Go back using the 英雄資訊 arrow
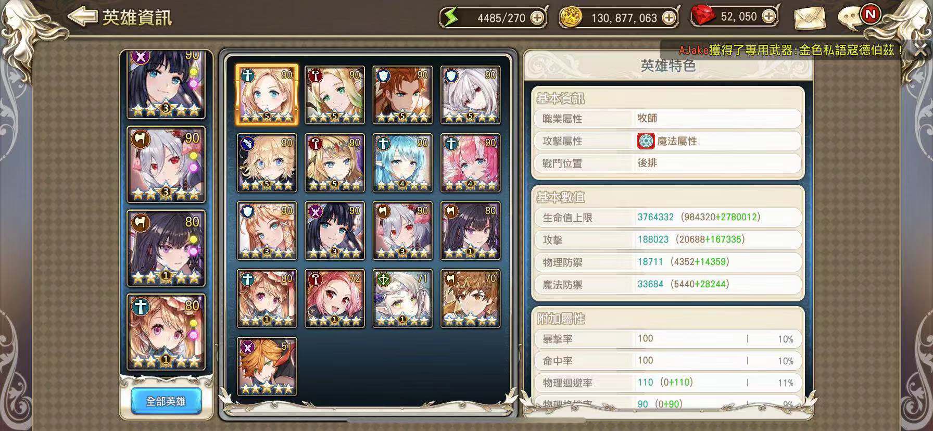This screenshot has height=431, width=933. coord(83,17)
